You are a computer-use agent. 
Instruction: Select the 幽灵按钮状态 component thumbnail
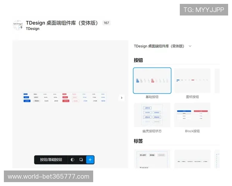click(152, 115)
